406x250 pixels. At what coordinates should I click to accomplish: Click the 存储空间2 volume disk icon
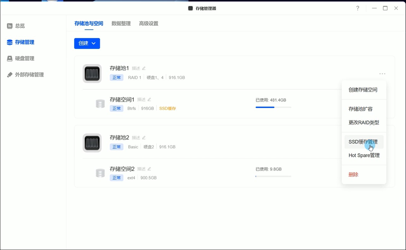click(x=100, y=173)
